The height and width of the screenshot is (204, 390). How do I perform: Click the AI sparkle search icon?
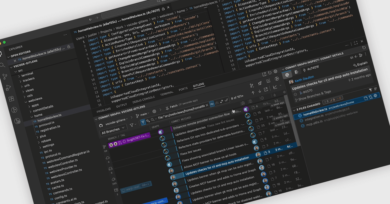pos(148,120)
